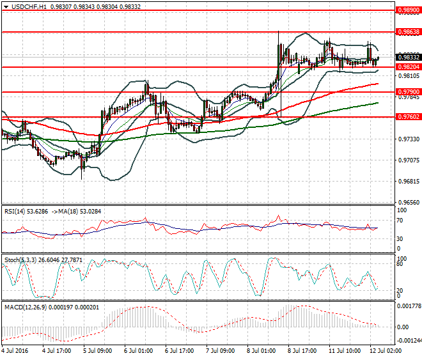Select the 0.98900 red price level label
Screen dimensions: 422x358
(x=409, y=10)
